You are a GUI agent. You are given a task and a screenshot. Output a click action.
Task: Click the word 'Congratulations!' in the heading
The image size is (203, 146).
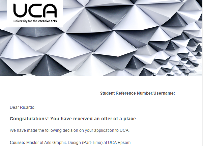28,119
